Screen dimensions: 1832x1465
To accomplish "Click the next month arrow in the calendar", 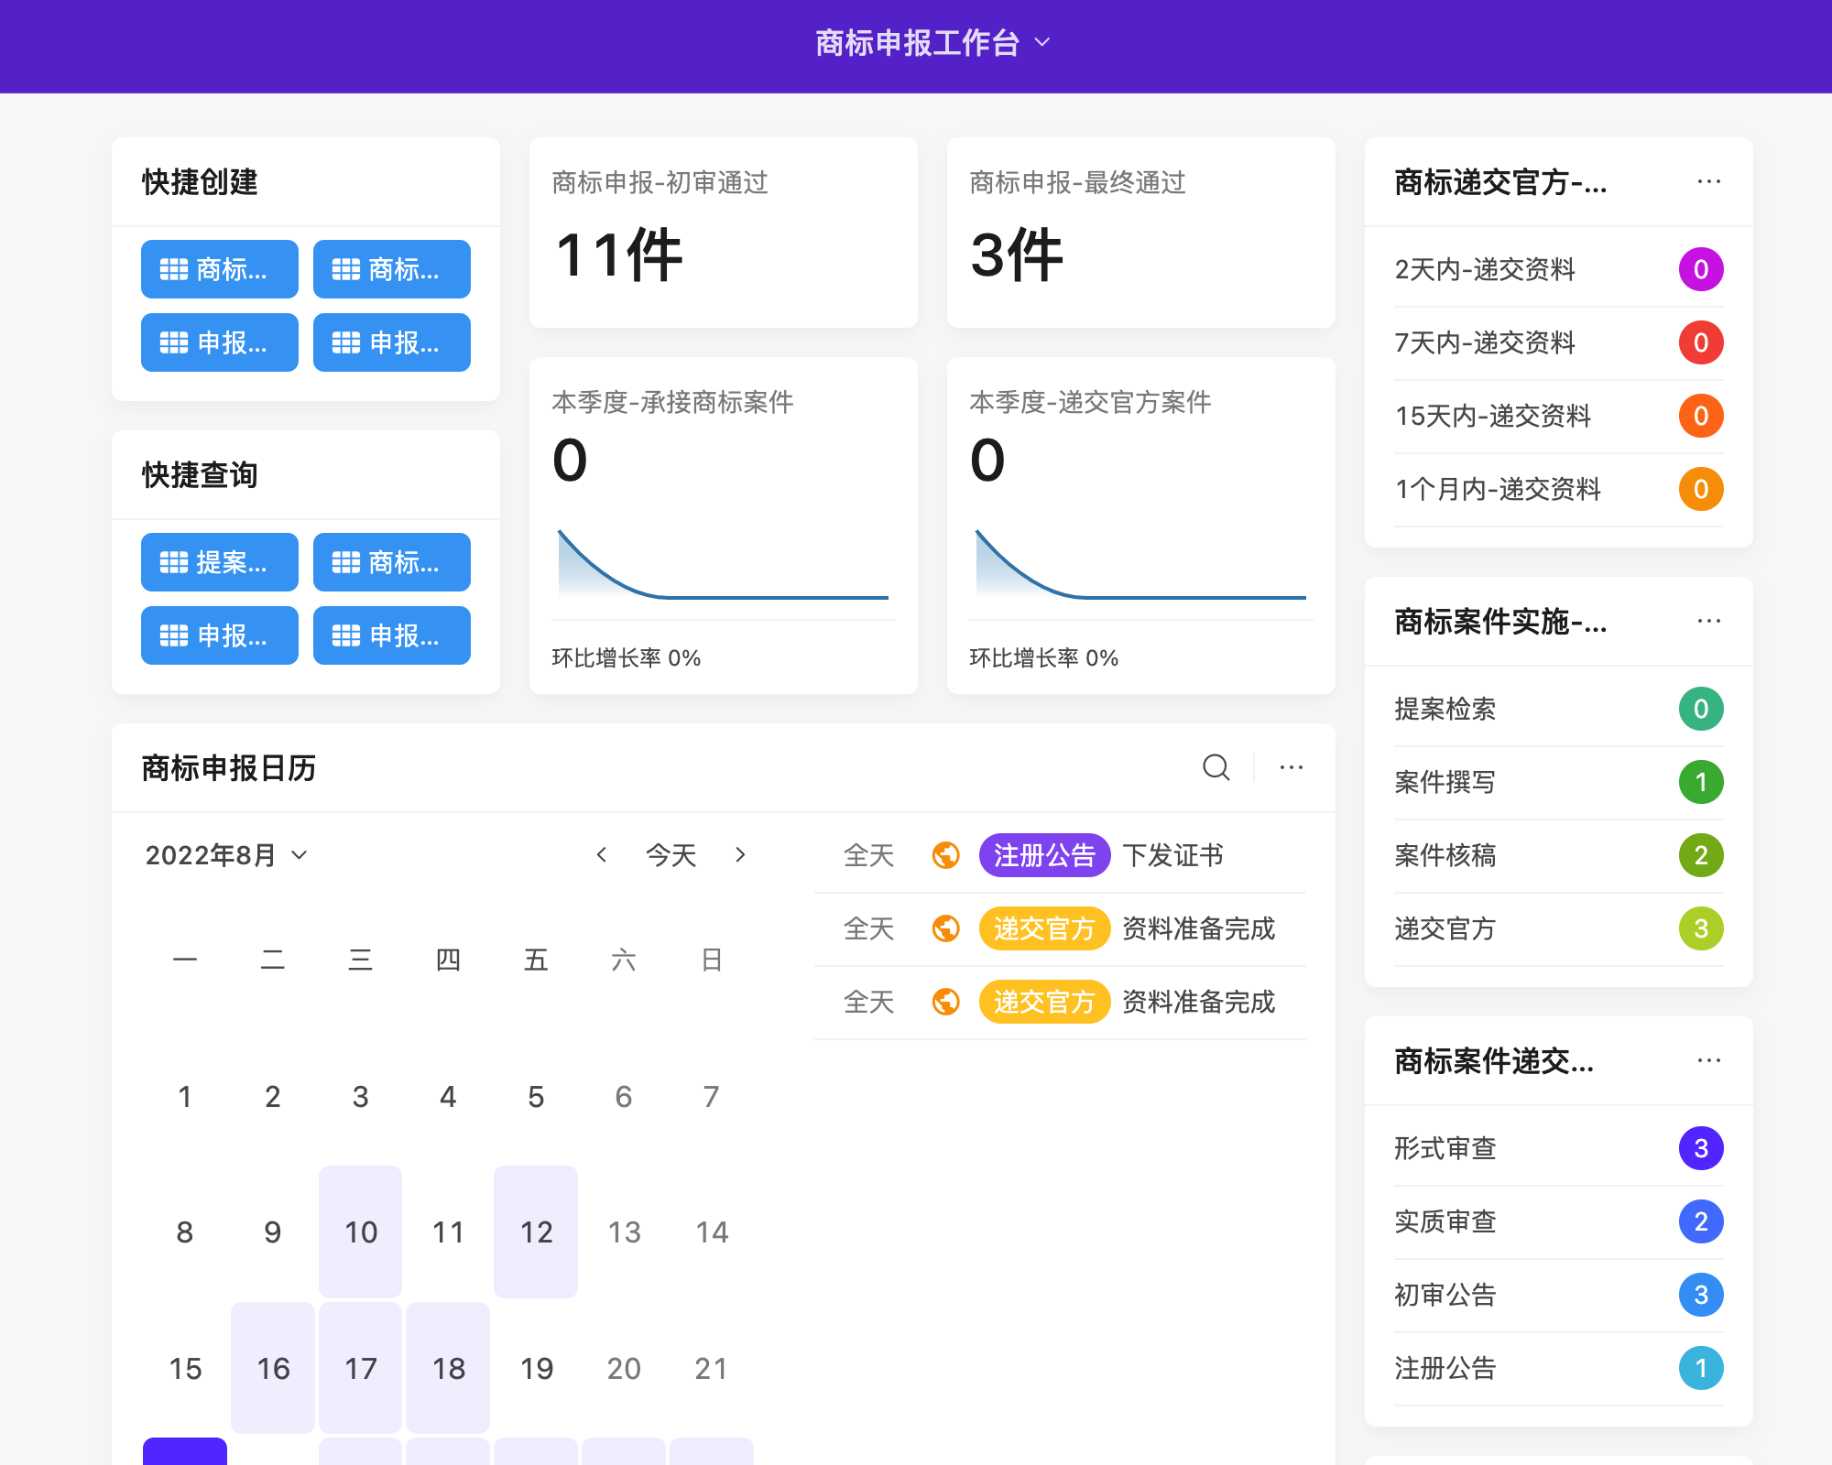I will click(740, 854).
